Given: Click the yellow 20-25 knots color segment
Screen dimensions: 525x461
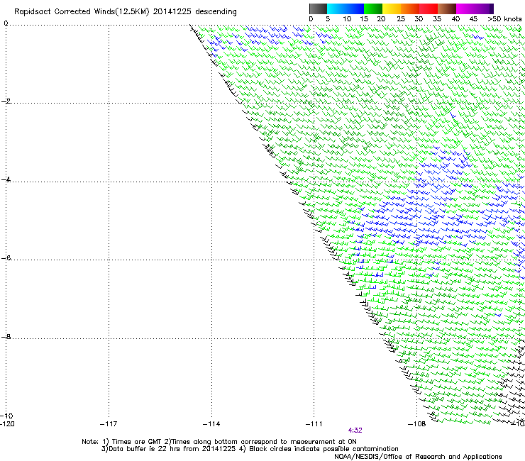Looking at the screenshot, I should click(392, 9).
